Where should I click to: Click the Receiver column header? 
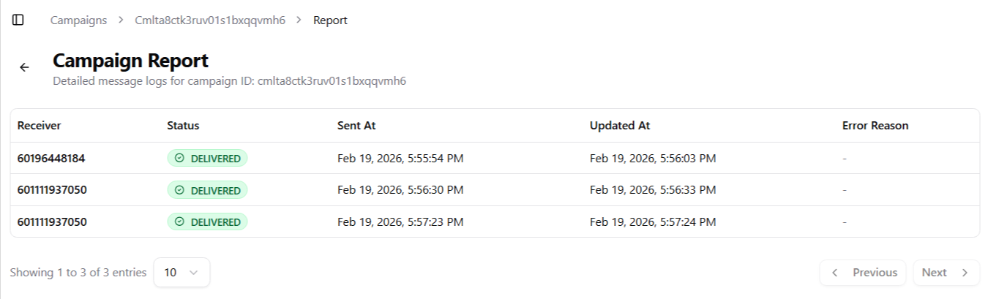[x=40, y=126]
